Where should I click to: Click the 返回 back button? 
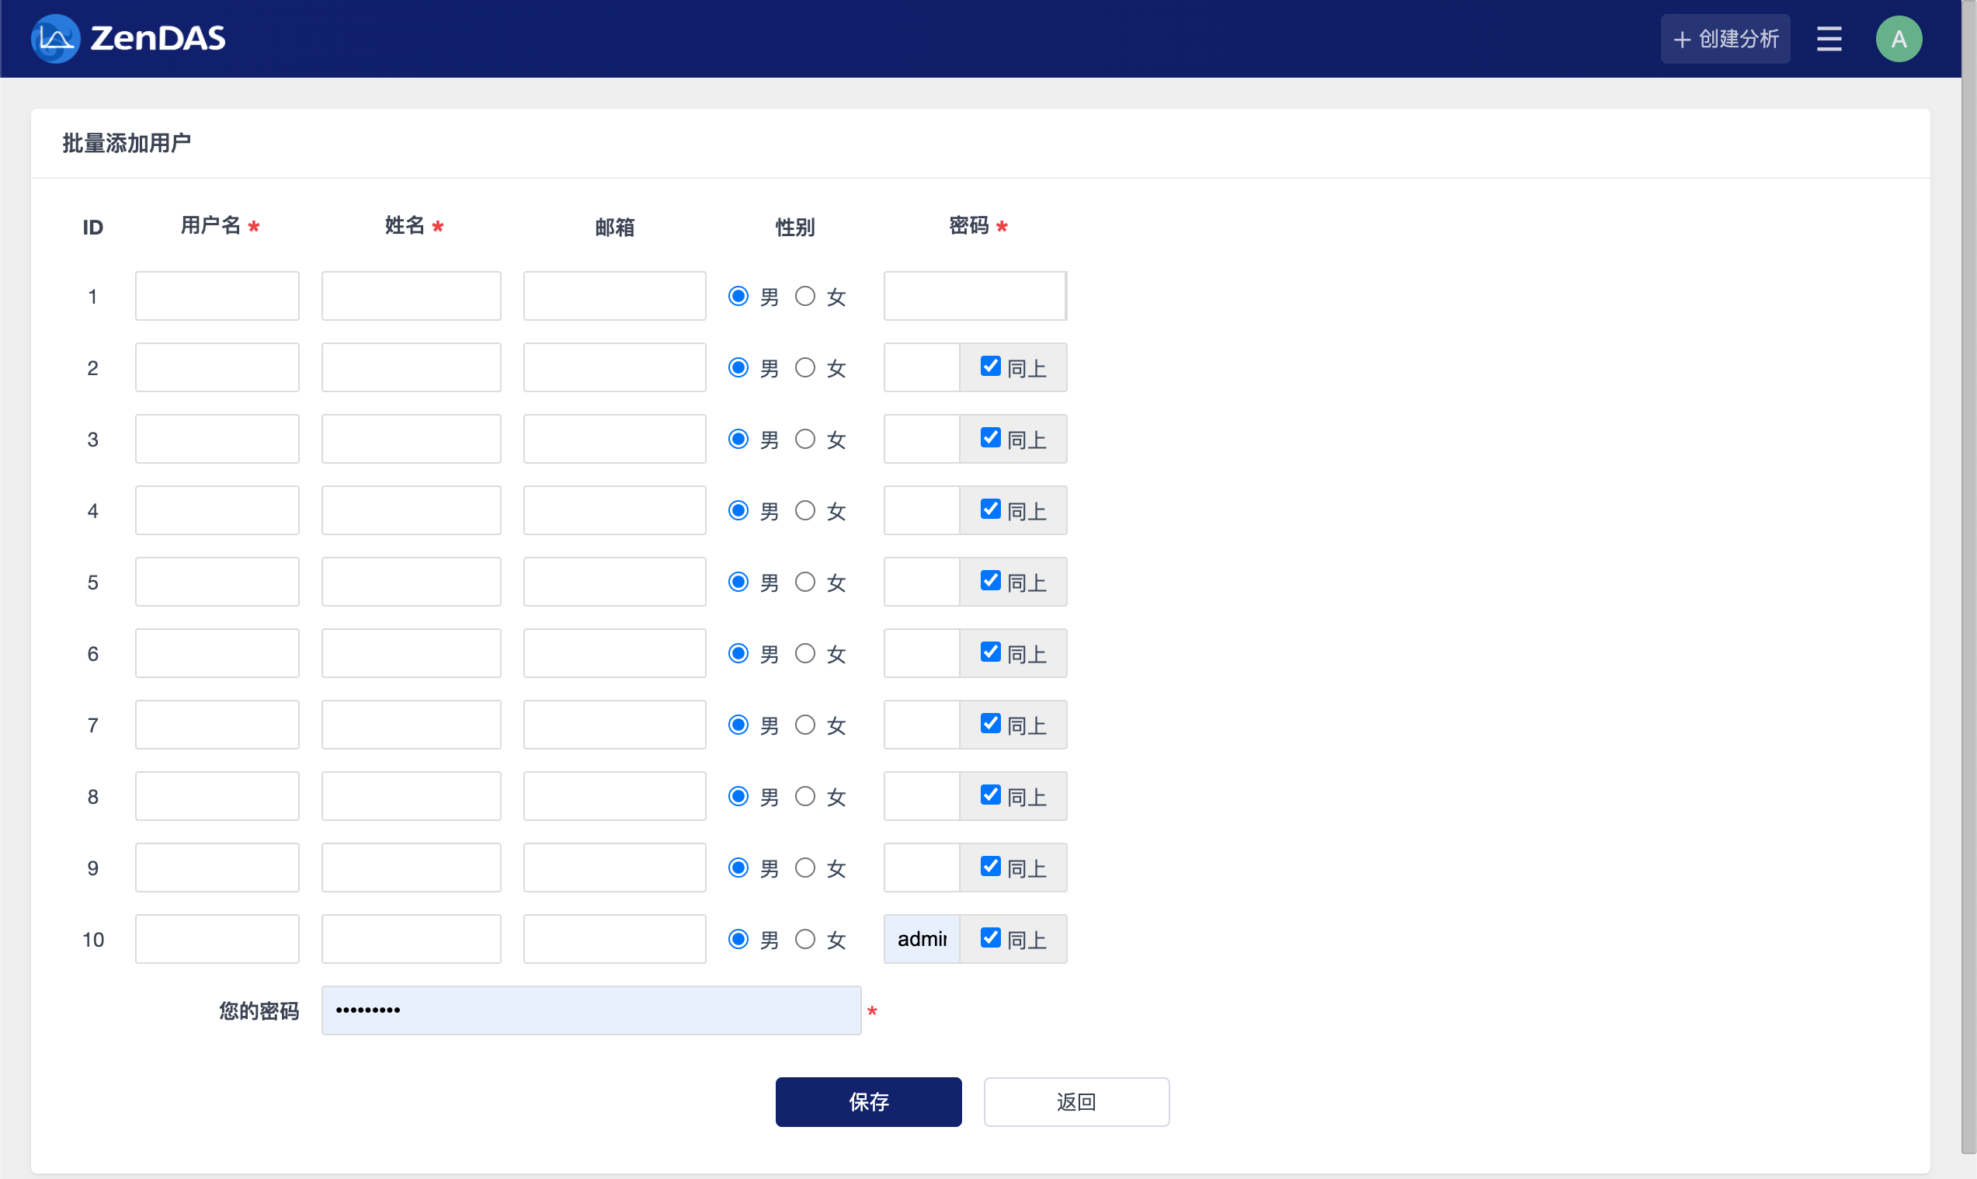[x=1076, y=1102]
